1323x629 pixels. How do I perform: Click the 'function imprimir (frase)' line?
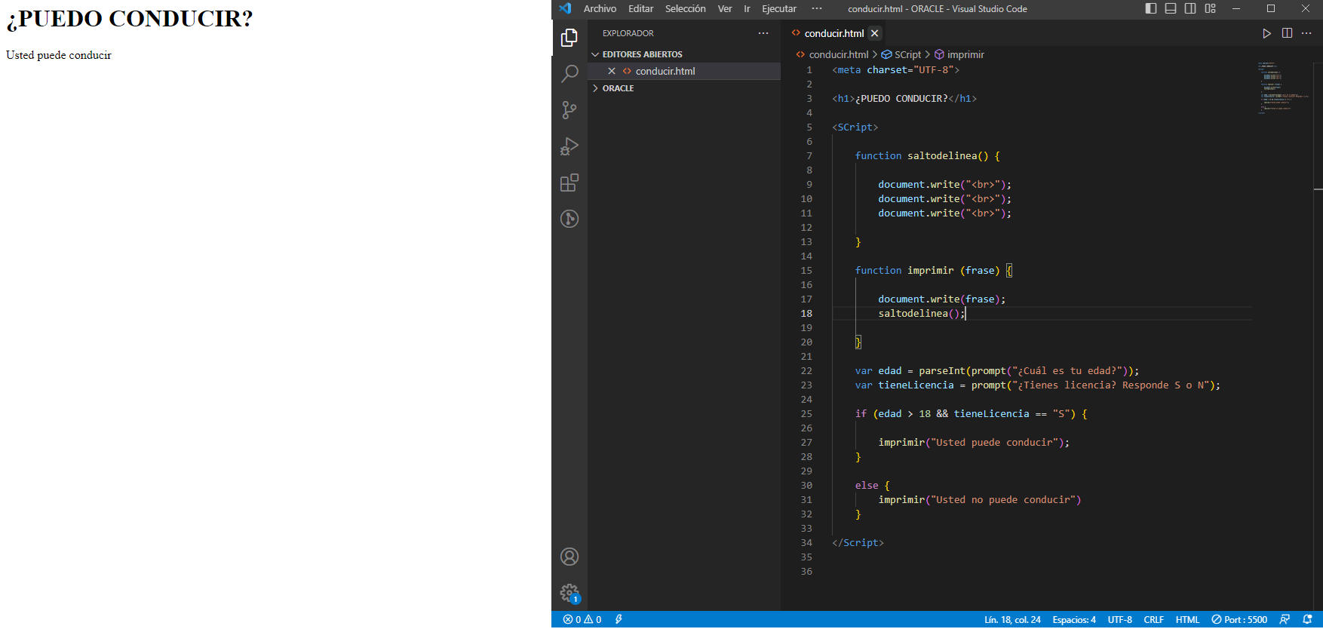click(933, 271)
